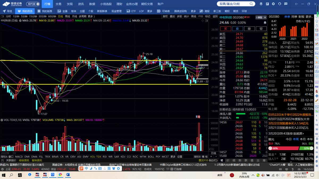Switch chart to 分时 intraday period

pyautogui.click(x=9, y=16)
